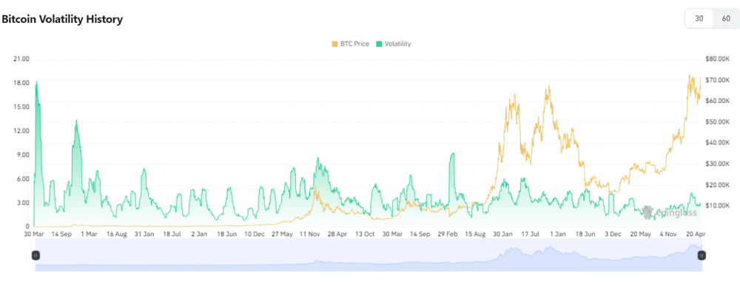Click the $40.00K price axis value
The image size is (740, 288).
click(718, 143)
